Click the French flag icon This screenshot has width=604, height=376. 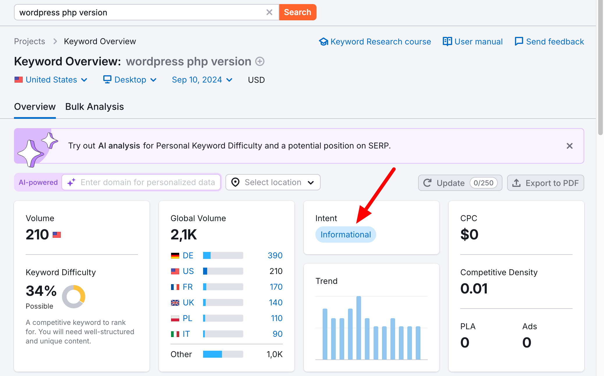point(175,287)
